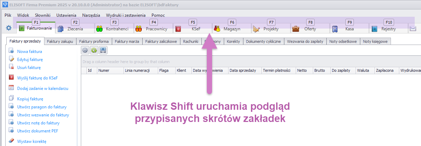The height and width of the screenshot is (146, 421).
Task: Click the Netto column header
Action: tap(302, 70)
